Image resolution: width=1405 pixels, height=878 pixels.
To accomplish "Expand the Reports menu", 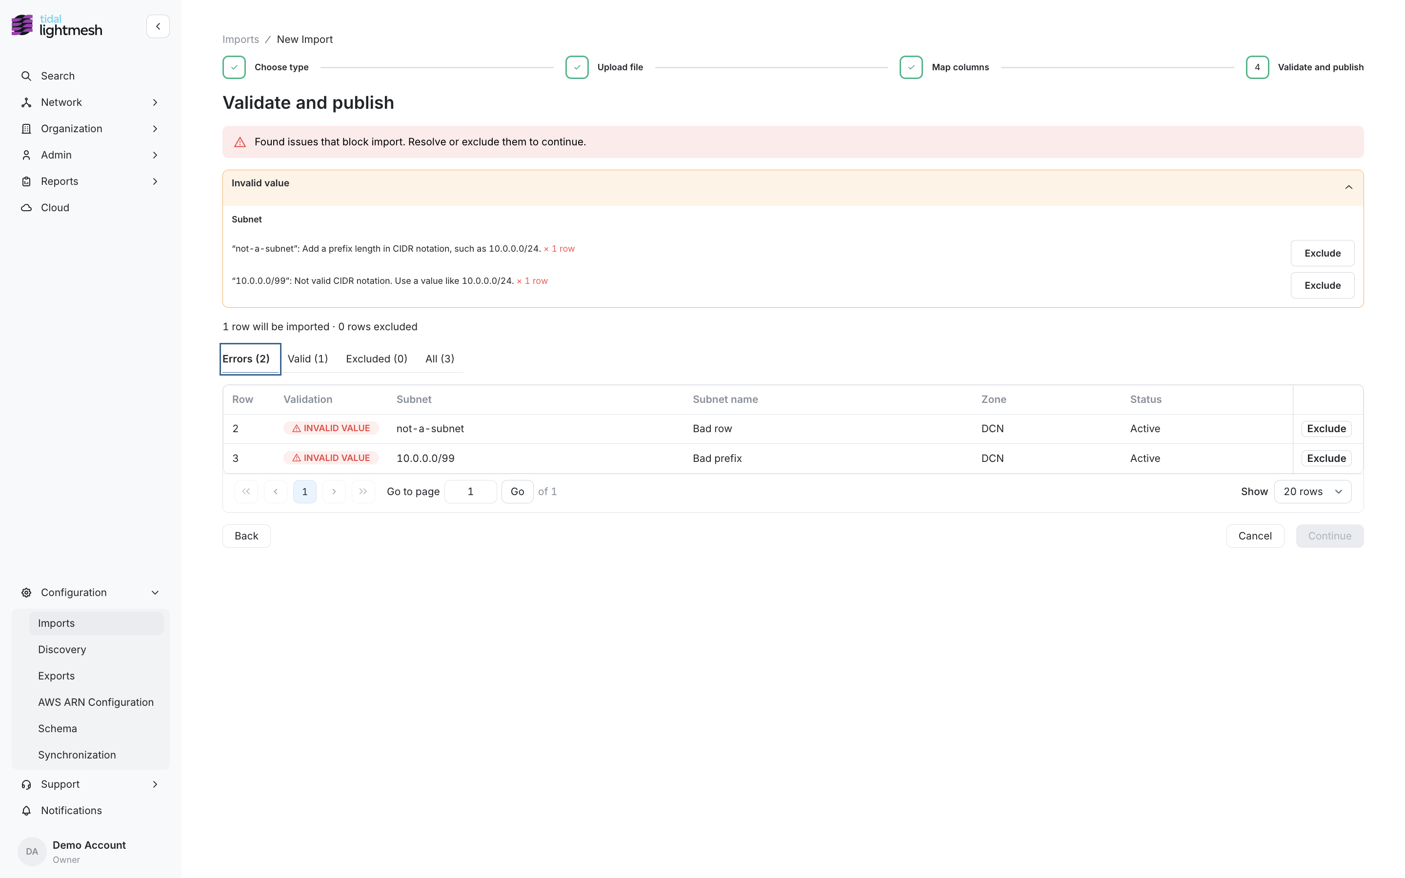I will 91,181.
